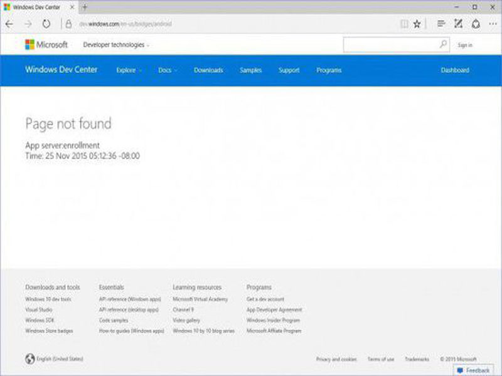Open the Dashboard link
The height and width of the screenshot is (376, 502).
click(x=455, y=70)
